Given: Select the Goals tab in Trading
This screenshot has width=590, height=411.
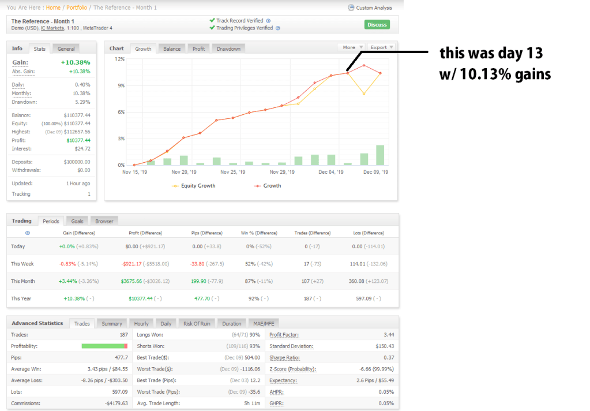Looking at the screenshot, I should [77, 221].
